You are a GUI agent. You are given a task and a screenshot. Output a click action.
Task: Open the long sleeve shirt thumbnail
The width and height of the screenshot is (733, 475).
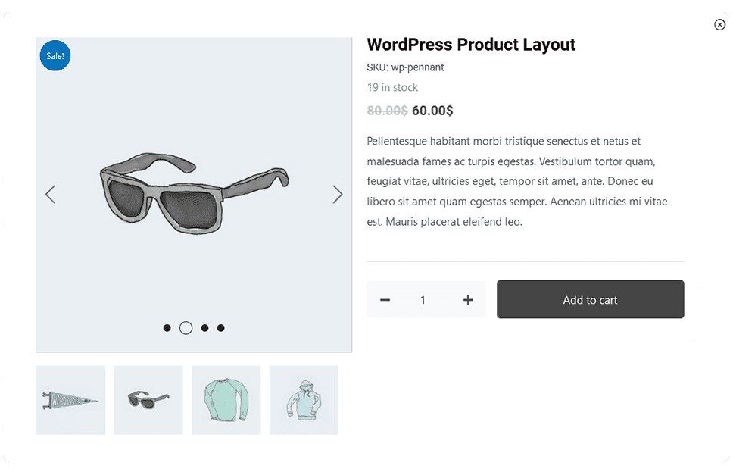[226, 400]
